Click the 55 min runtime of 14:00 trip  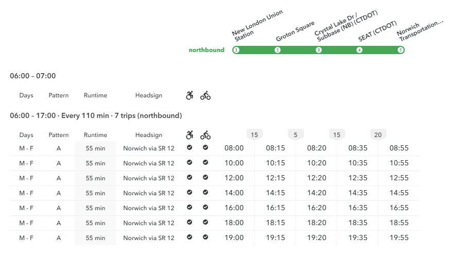coord(95,193)
